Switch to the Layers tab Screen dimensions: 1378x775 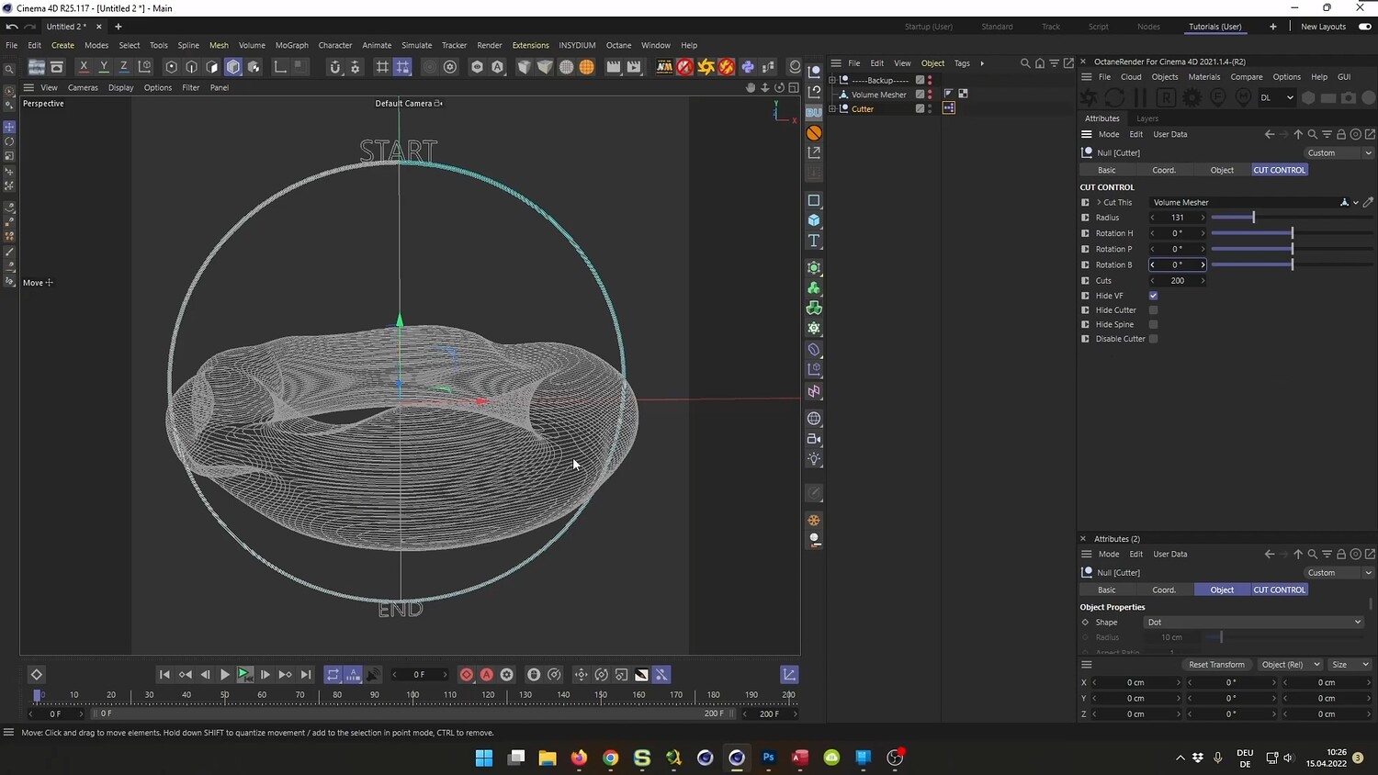pos(1147,118)
